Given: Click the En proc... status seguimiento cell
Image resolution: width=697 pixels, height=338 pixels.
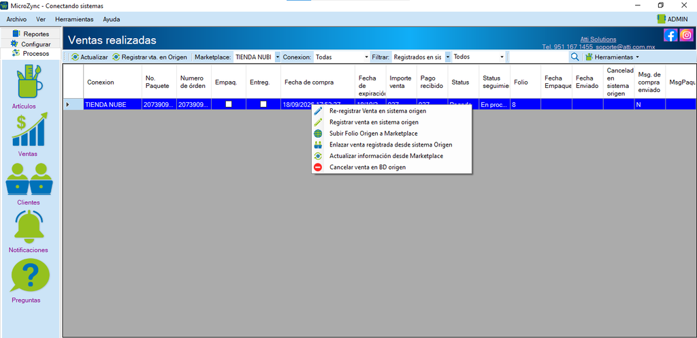Looking at the screenshot, I should tap(494, 104).
